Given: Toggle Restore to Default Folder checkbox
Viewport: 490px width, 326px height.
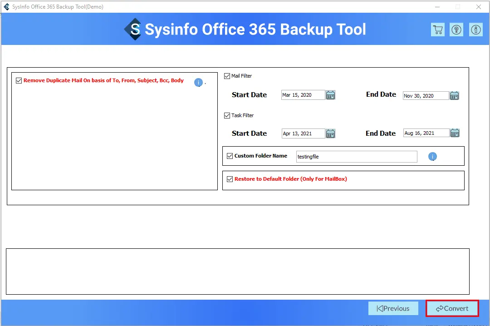Looking at the screenshot, I should pos(230,179).
